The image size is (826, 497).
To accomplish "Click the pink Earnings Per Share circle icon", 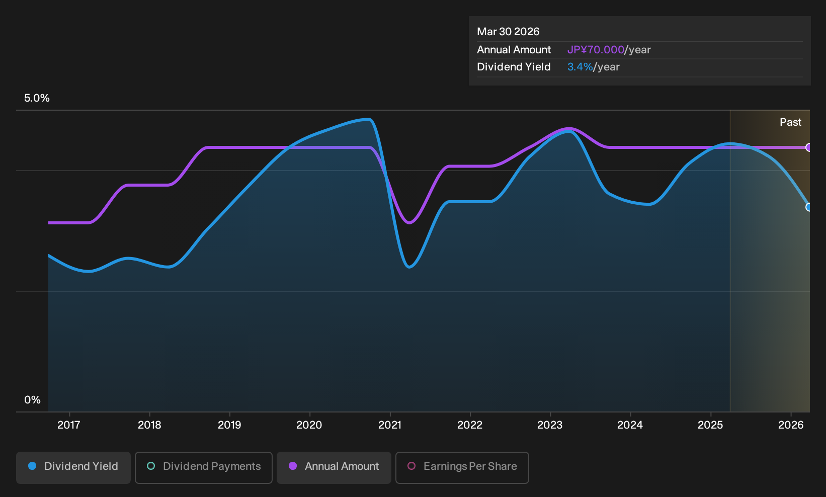I will coord(411,466).
